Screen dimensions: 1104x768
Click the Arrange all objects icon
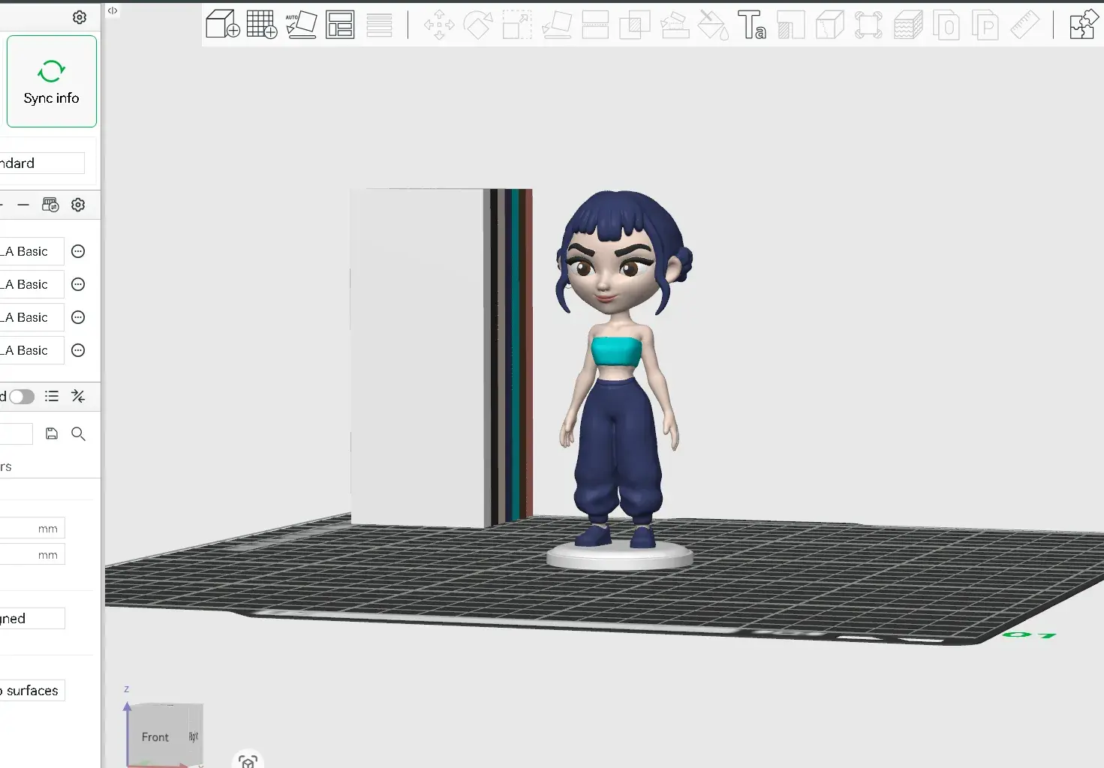[x=340, y=25]
